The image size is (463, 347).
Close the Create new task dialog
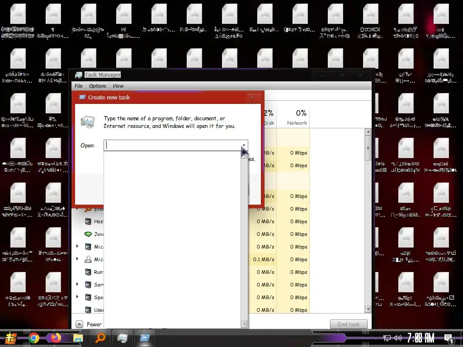(252, 98)
